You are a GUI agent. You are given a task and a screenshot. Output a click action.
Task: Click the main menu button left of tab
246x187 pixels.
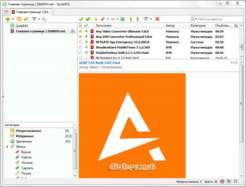[x=6, y=12]
